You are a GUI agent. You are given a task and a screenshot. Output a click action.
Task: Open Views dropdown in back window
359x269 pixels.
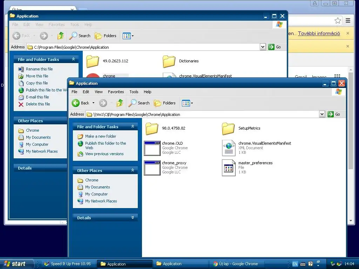tap(128, 36)
